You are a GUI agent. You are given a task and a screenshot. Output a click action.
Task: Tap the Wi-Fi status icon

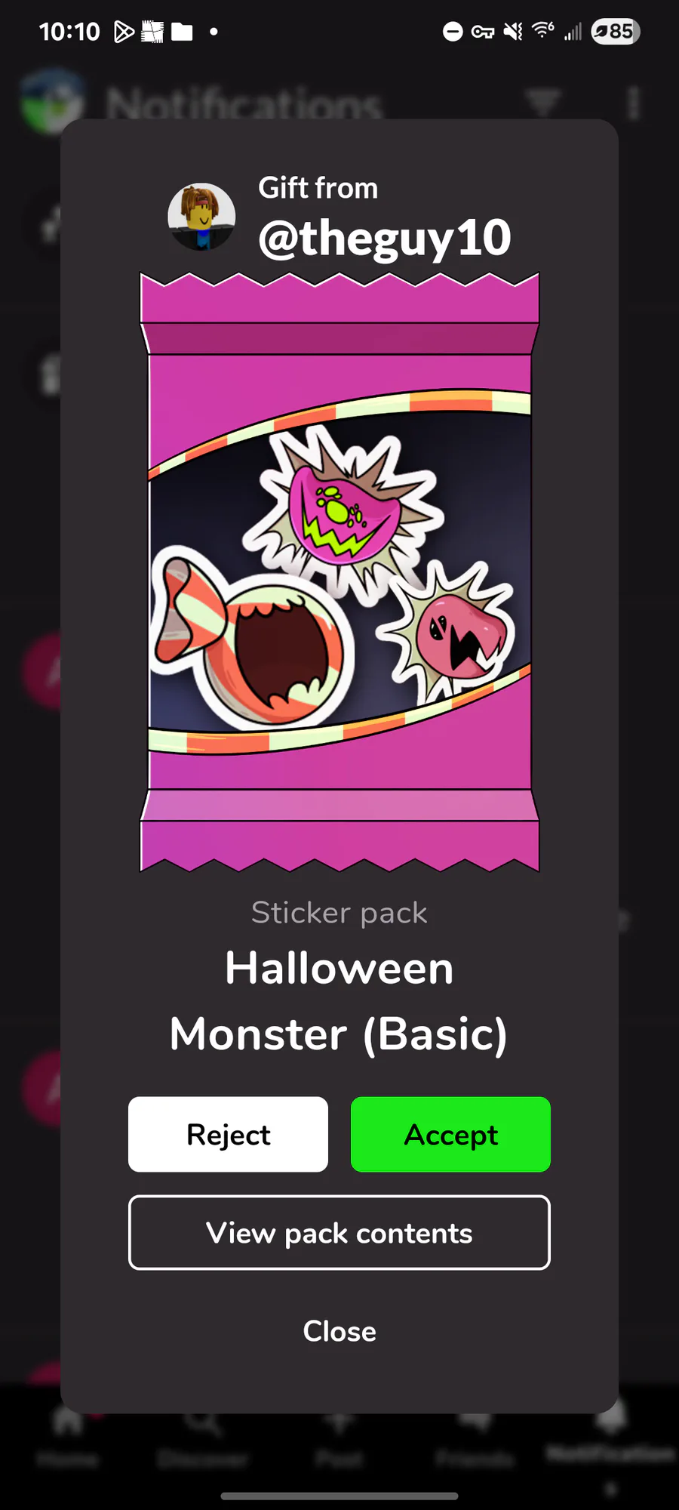542,30
